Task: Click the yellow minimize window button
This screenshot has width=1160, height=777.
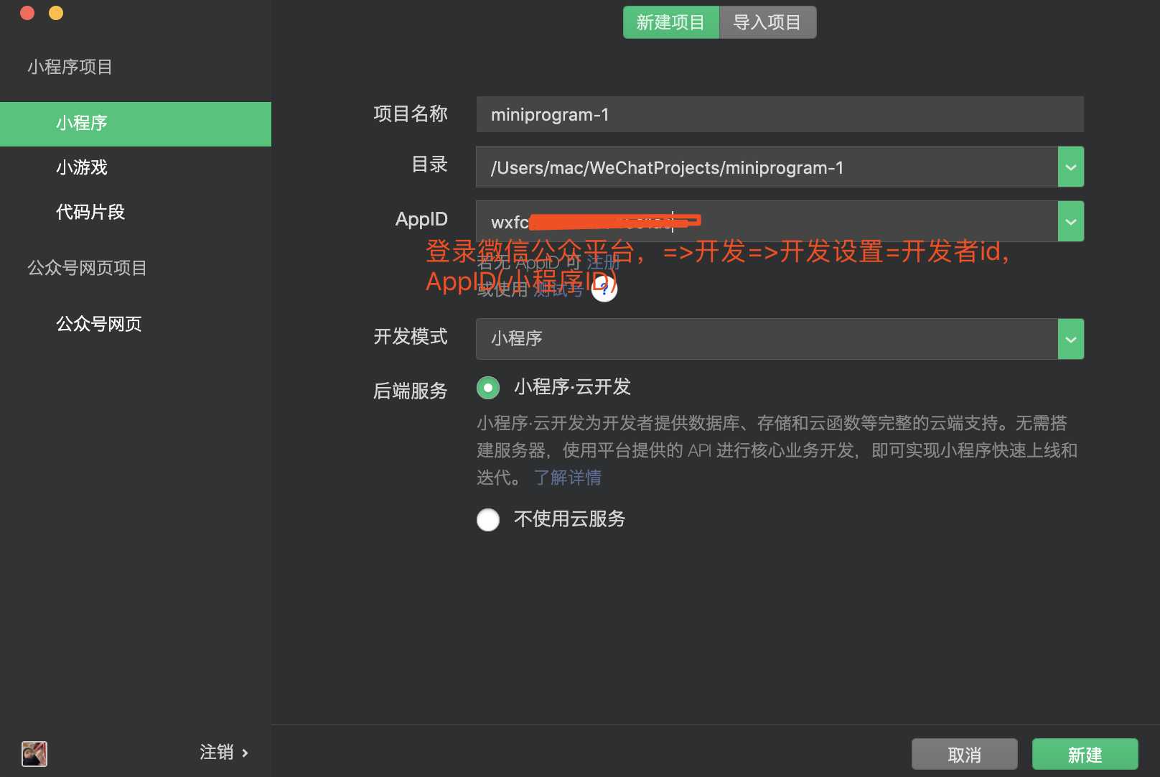Action: click(56, 13)
